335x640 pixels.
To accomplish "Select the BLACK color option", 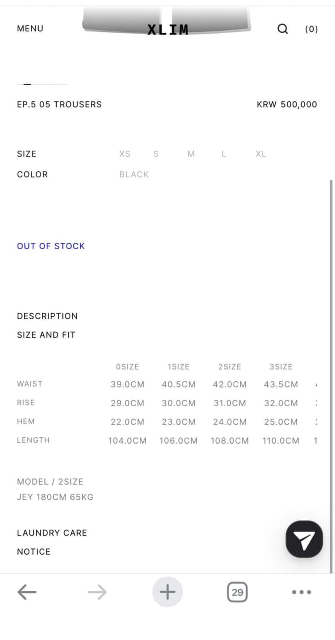I will click(134, 175).
